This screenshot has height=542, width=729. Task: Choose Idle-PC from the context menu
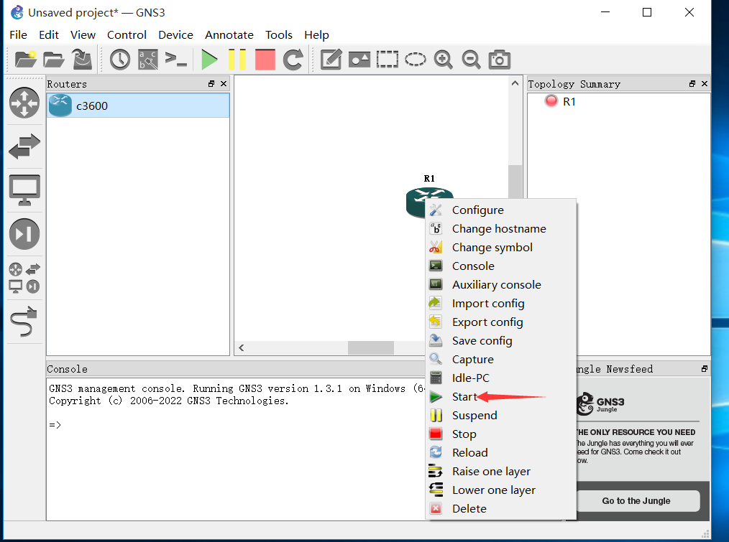500,378
